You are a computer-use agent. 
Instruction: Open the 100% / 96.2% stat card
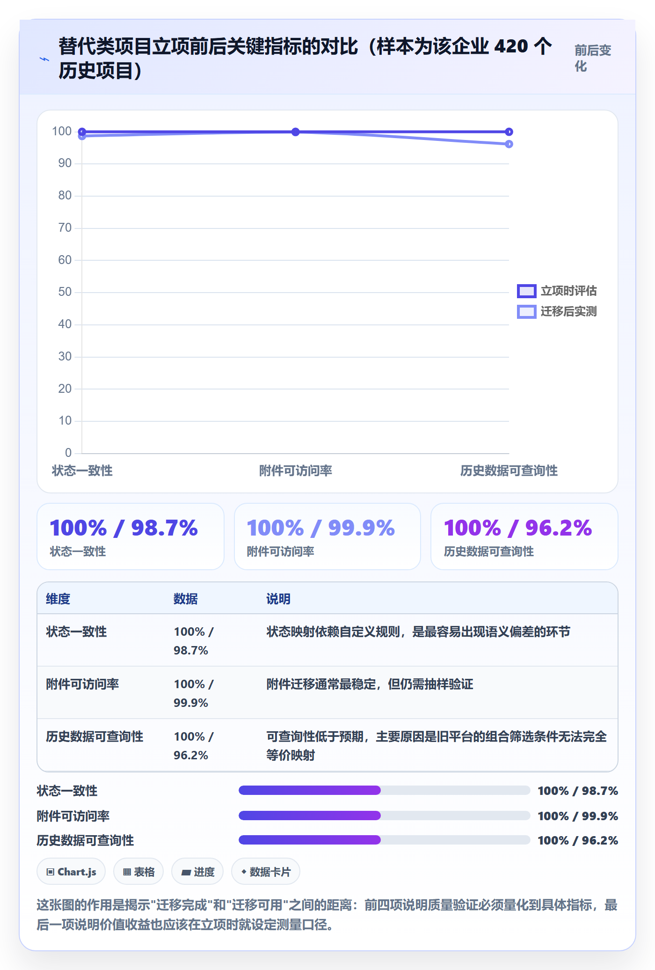(x=524, y=536)
